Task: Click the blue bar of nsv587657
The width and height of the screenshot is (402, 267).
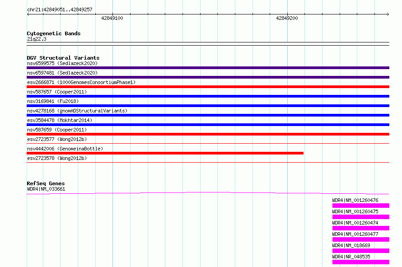Action: (208, 96)
